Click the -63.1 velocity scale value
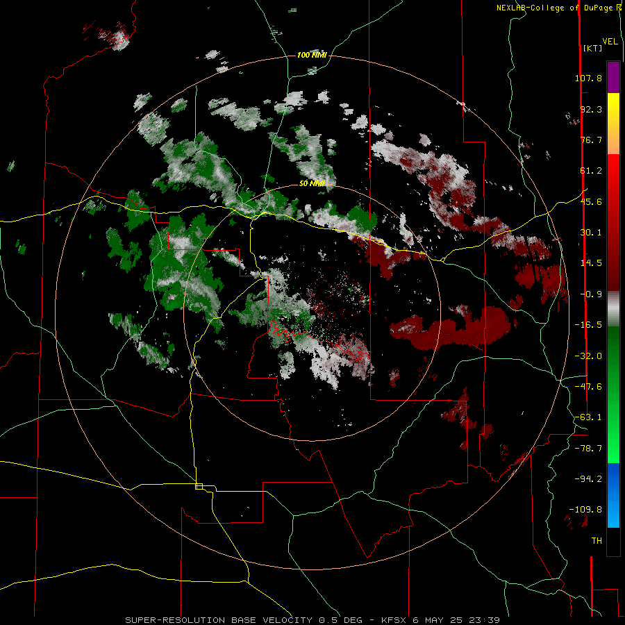The height and width of the screenshot is (625, 625). 588,417
